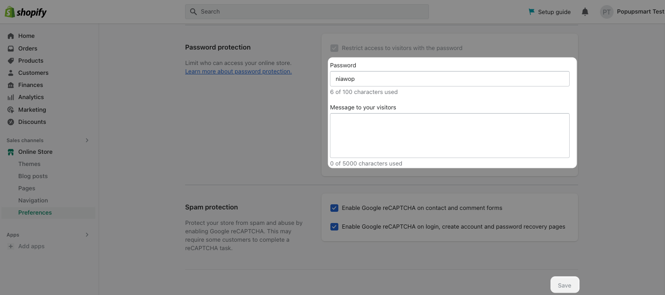Image resolution: width=665 pixels, height=295 pixels.
Task: Open the Analytics dashboard
Action: click(31, 97)
